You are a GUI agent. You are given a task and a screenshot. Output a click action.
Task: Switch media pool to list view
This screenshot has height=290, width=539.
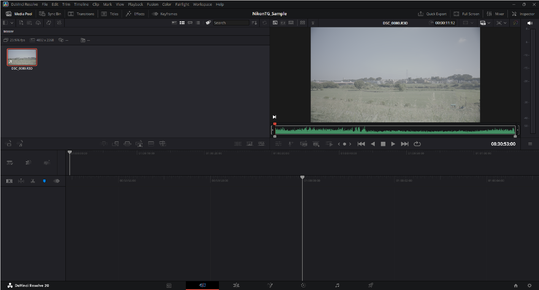[x=198, y=23]
